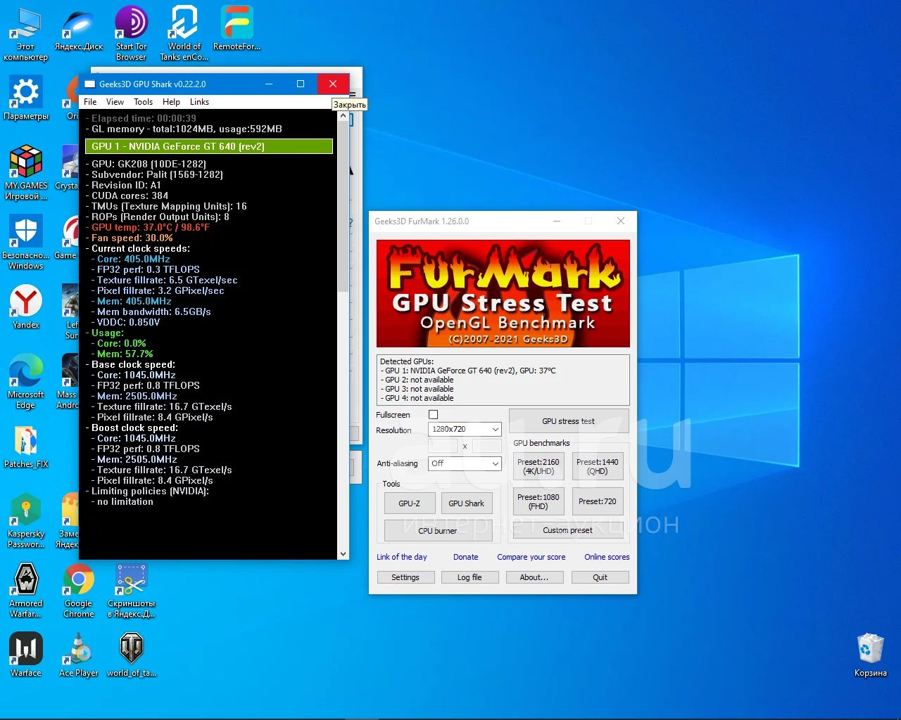Open Compare your score link

(531, 557)
